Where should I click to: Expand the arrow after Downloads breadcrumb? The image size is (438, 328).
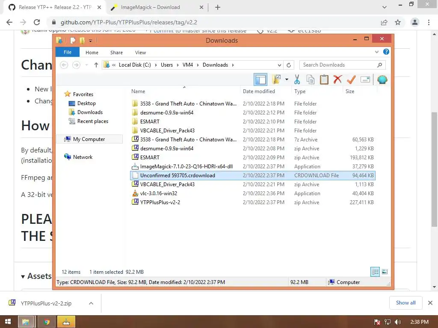[x=233, y=65]
